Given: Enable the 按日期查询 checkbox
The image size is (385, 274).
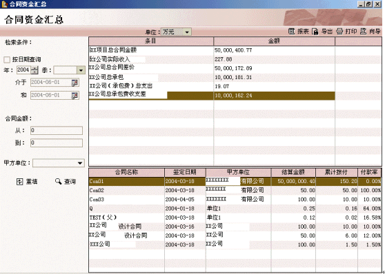Looking at the screenshot, I should coord(7,59).
